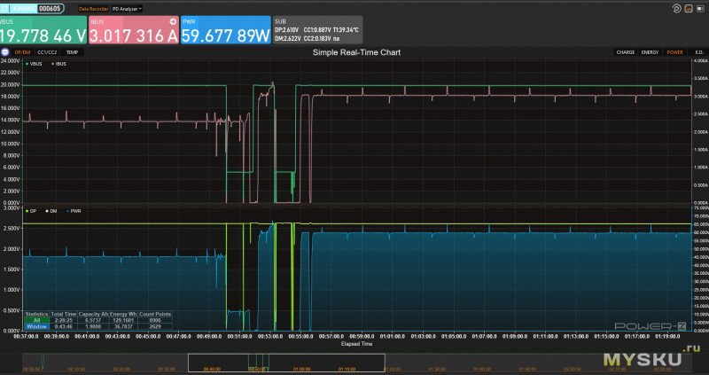The image size is (709, 375).
Task: Click the E.D. button
Action: [697, 52]
